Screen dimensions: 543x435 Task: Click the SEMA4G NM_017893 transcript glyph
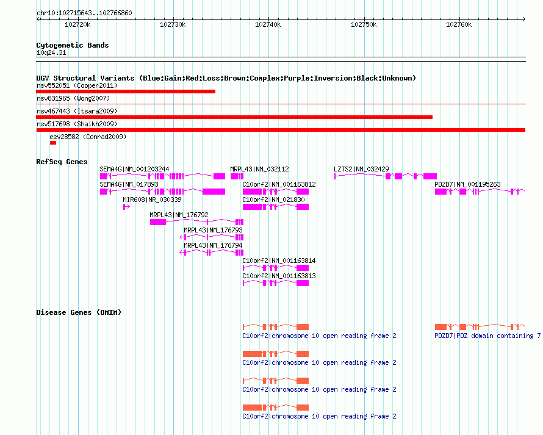[162, 192]
